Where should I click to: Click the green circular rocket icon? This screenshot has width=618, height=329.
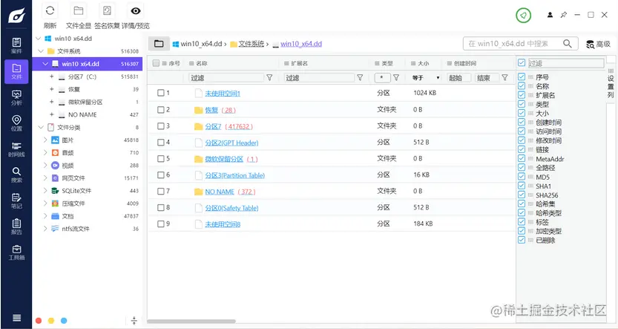(x=524, y=16)
